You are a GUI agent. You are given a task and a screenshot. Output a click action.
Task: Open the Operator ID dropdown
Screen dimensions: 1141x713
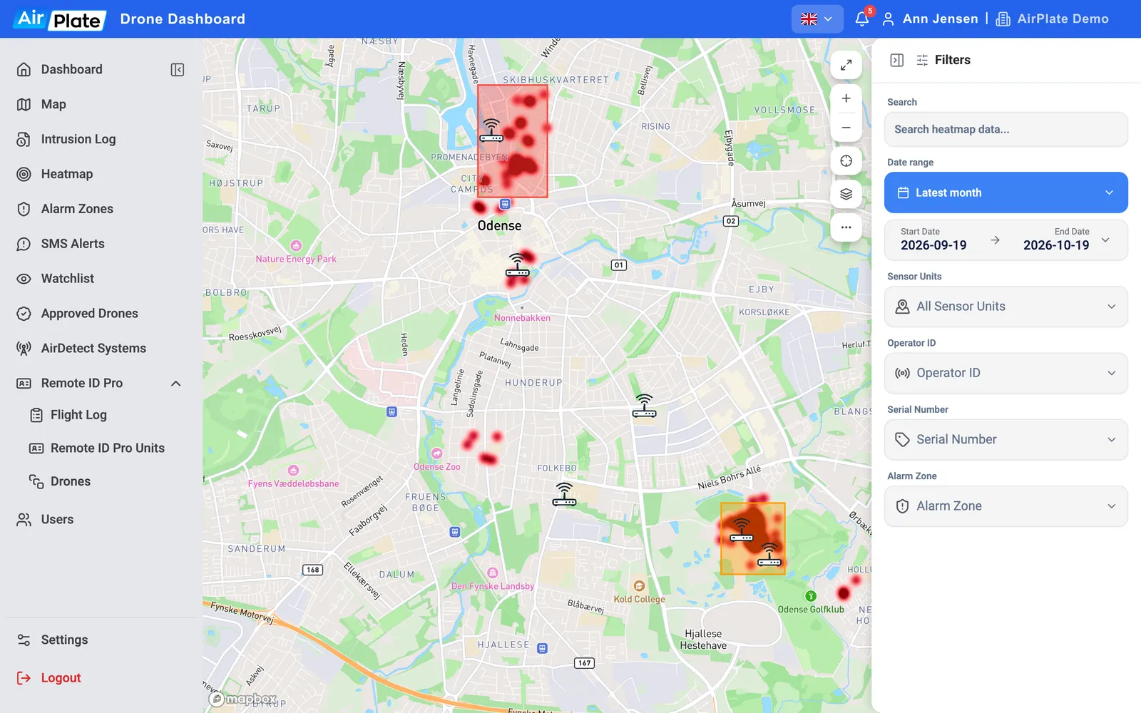[x=1006, y=373]
